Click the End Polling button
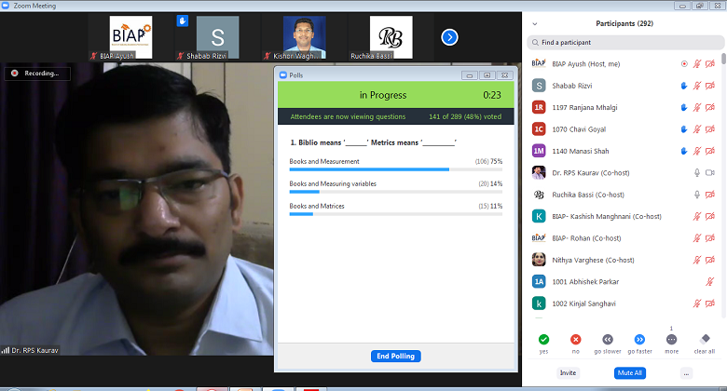 pyautogui.click(x=395, y=357)
